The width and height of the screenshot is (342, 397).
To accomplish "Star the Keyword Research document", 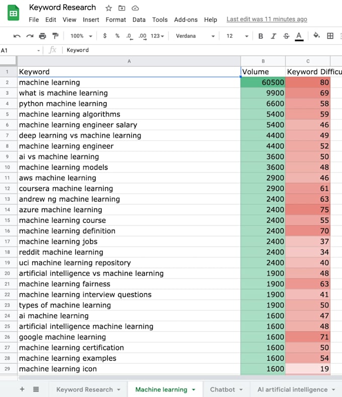I will pyautogui.click(x=109, y=8).
